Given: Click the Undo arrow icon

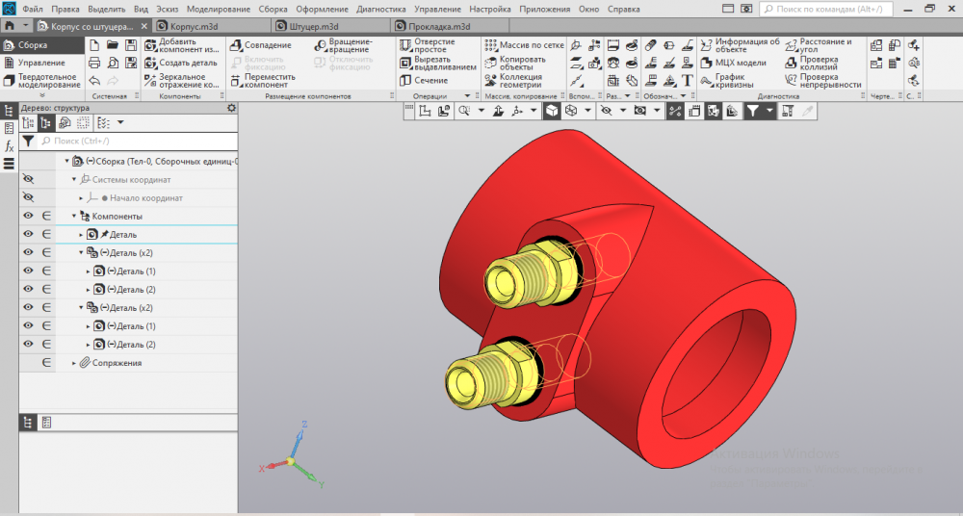Looking at the screenshot, I should click(x=94, y=81).
